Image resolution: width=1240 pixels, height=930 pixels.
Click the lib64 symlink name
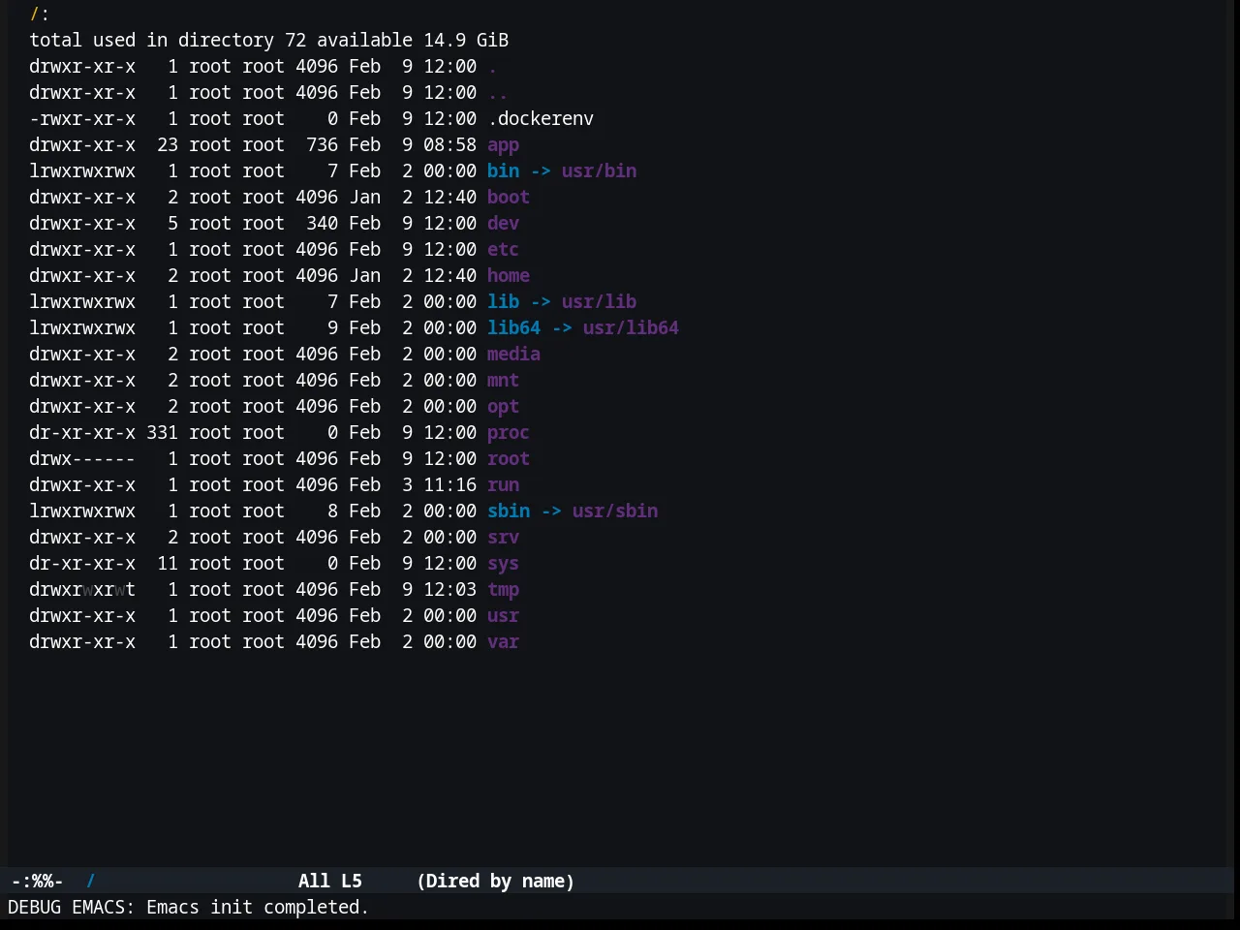513,327
